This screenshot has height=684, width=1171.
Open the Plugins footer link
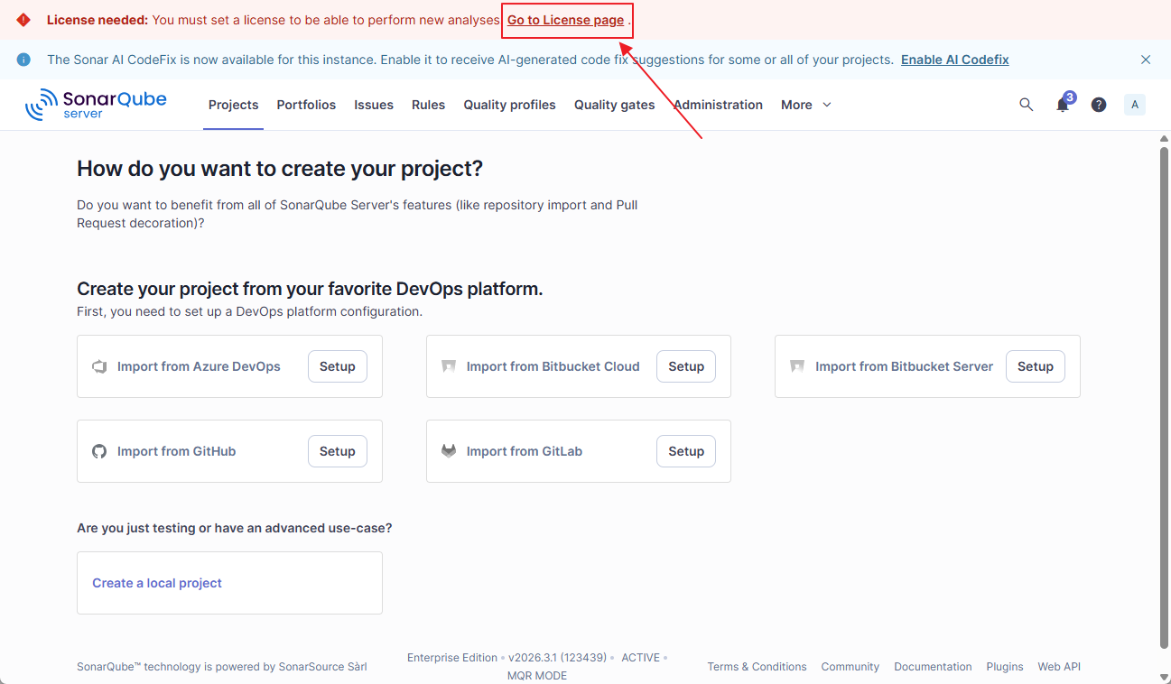(1005, 667)
